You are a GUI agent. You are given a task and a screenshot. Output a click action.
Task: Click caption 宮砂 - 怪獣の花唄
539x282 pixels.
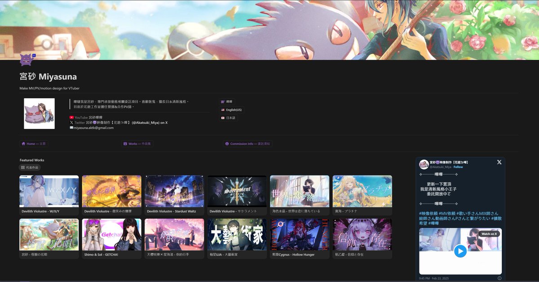35,254
